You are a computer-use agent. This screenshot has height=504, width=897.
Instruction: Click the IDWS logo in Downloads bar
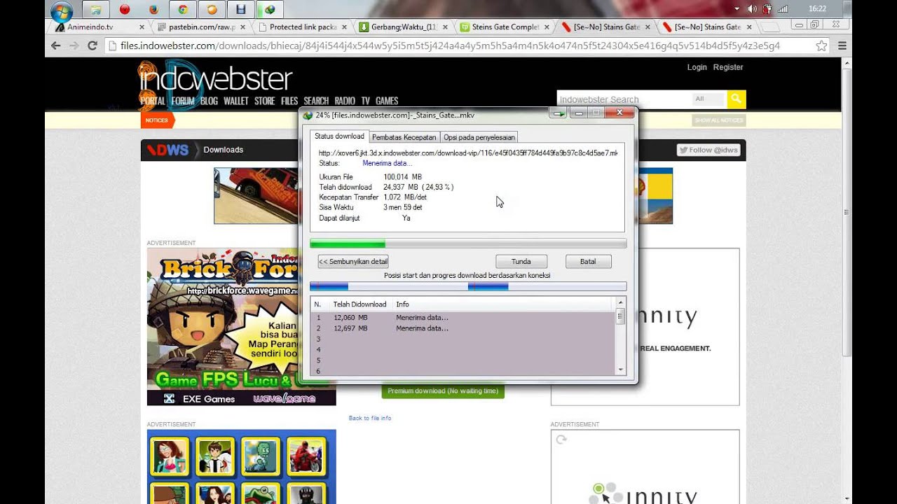(167, 150)
